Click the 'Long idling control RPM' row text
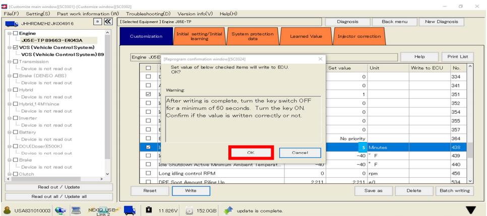This screenshot has width=487, height=216. [187, 174]
